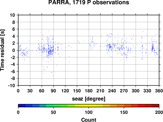163x122 pixels.
Task: Click the plot title 'PARRA, 1719 P observations'
Action: click(x=89, y=2)
